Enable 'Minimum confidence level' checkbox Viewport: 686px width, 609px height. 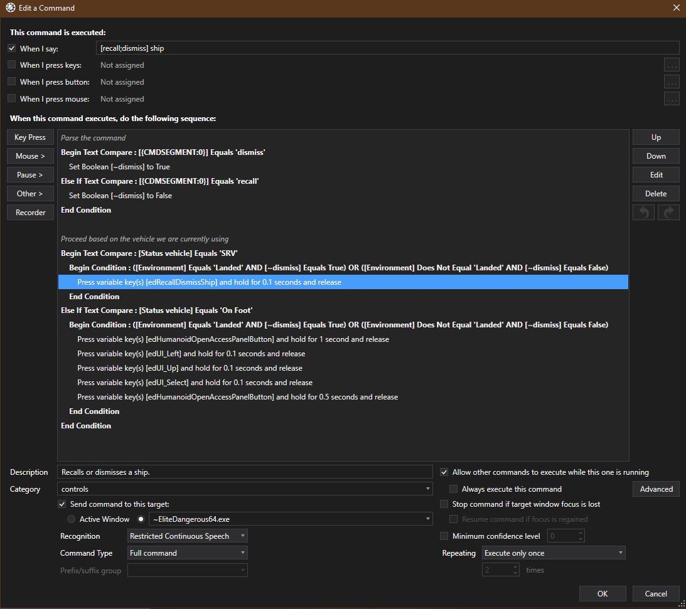pyautogui.click(x=444, y=536)
